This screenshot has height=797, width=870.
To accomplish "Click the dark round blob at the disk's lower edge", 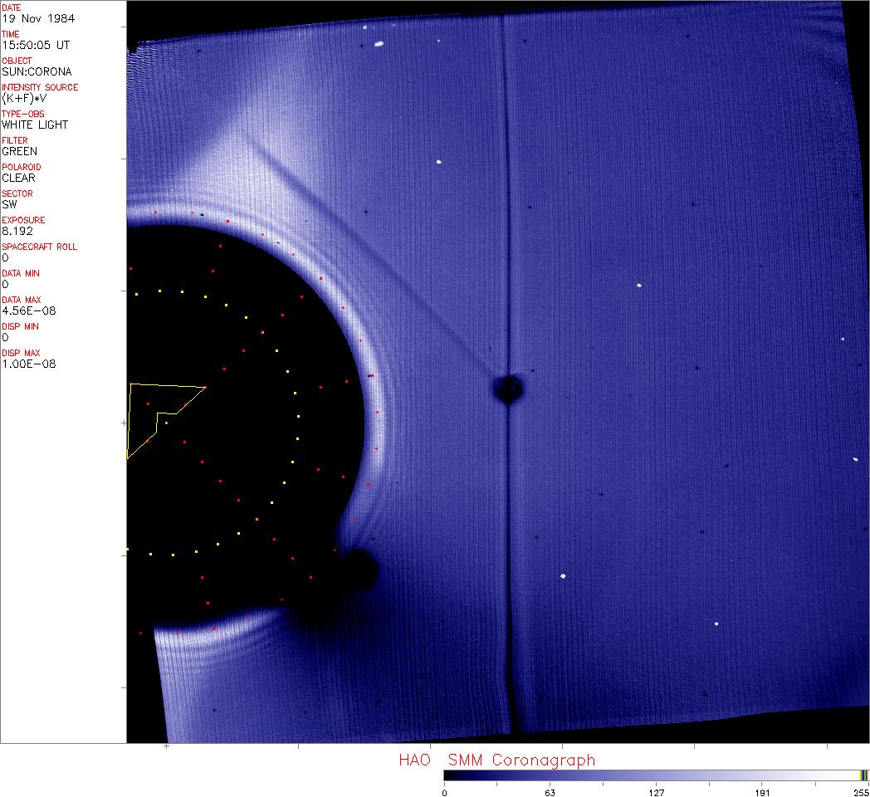I will click(x=359, y=568).
